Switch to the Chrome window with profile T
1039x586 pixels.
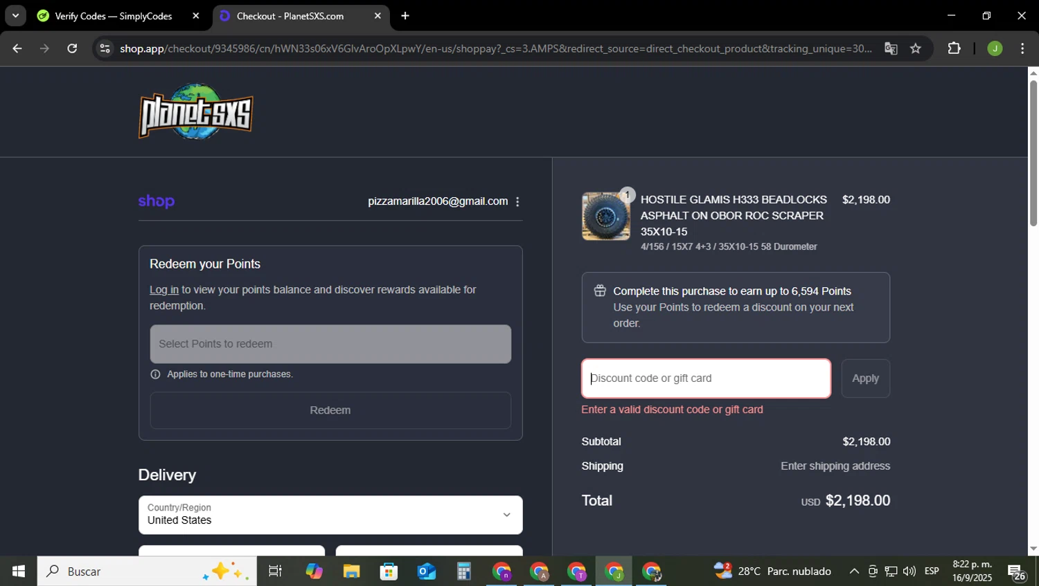[x=576, y=571]
